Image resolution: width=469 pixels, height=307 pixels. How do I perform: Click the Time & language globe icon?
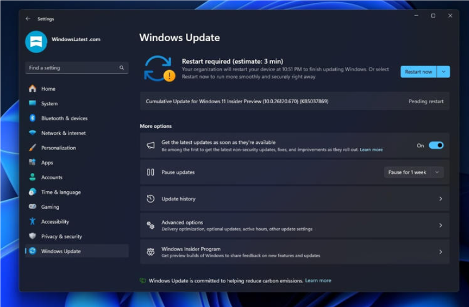32,192
